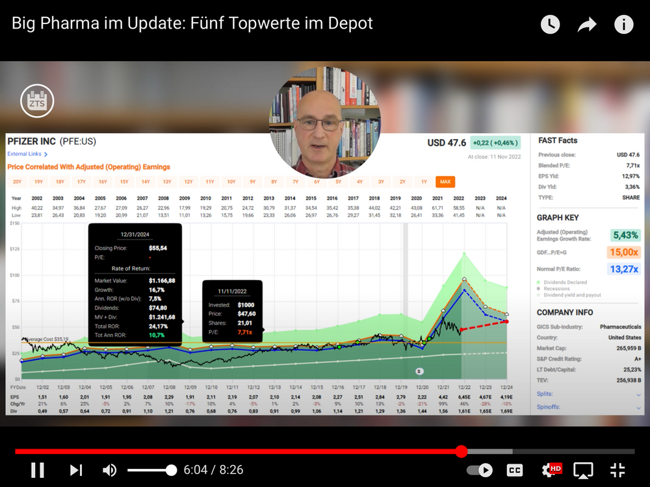This screenshot has height=487, width=650.
Task: Open the HD settings gear
Action: (x=551, y=470)
